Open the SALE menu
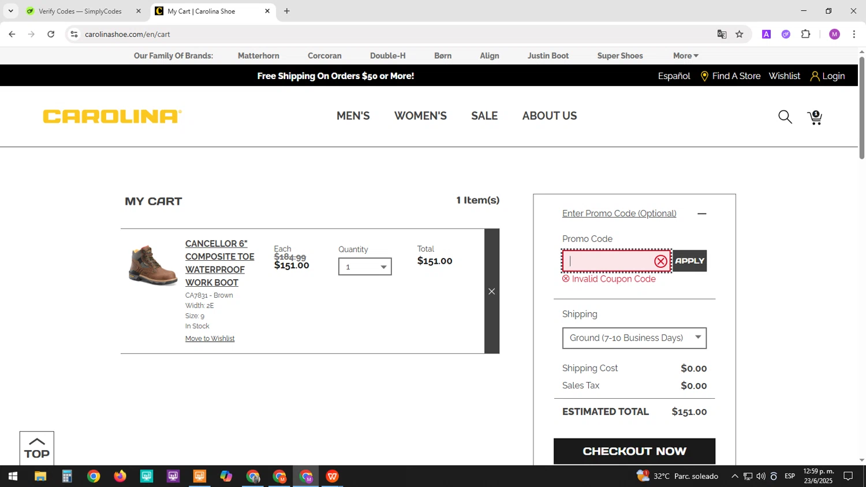 pyautogui.click(x=484, y=116)
